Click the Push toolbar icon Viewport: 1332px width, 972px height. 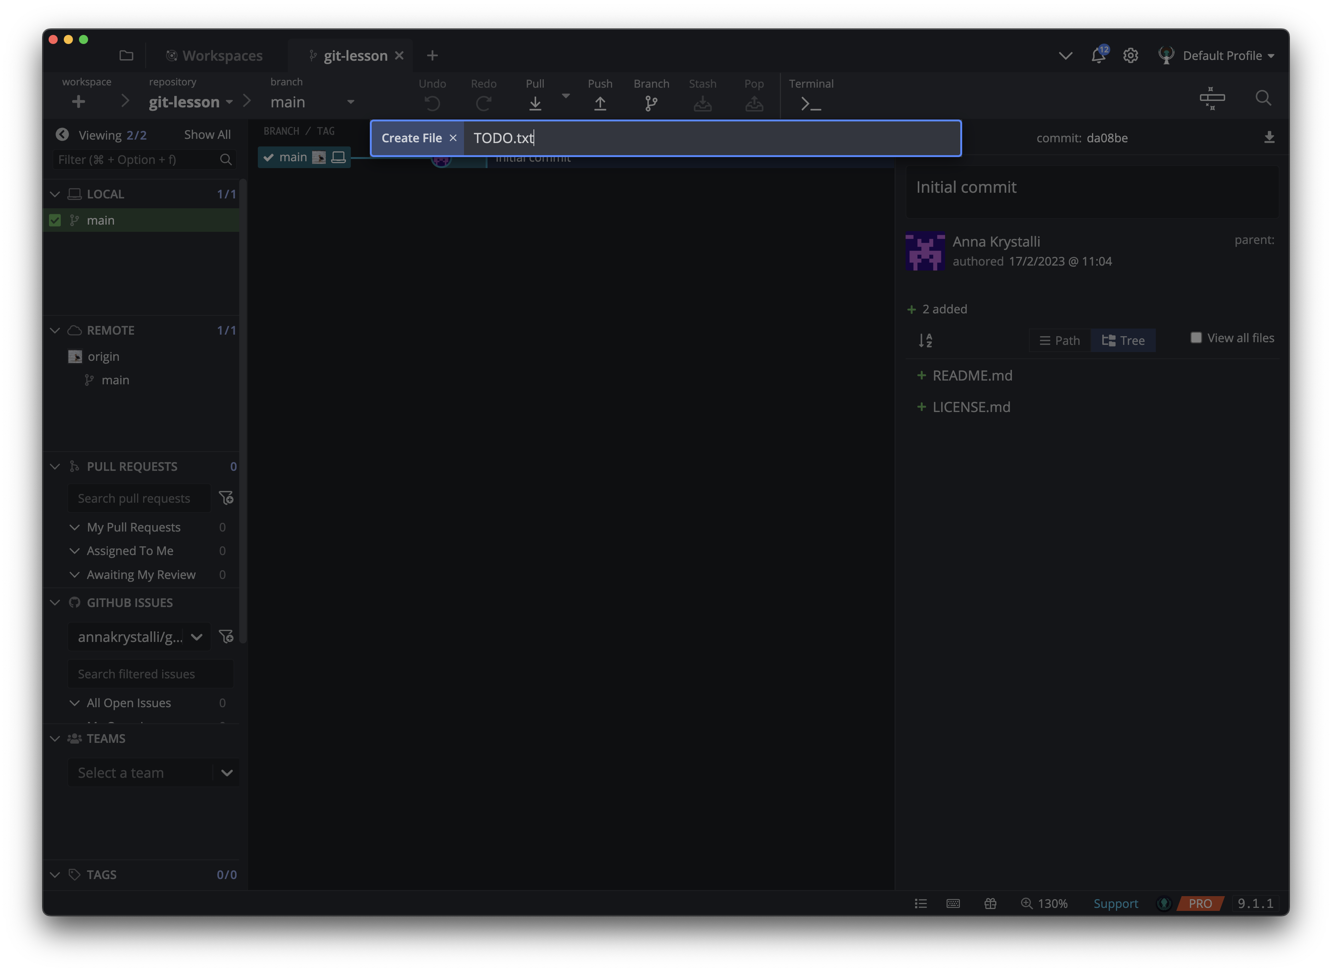point(600,104)
